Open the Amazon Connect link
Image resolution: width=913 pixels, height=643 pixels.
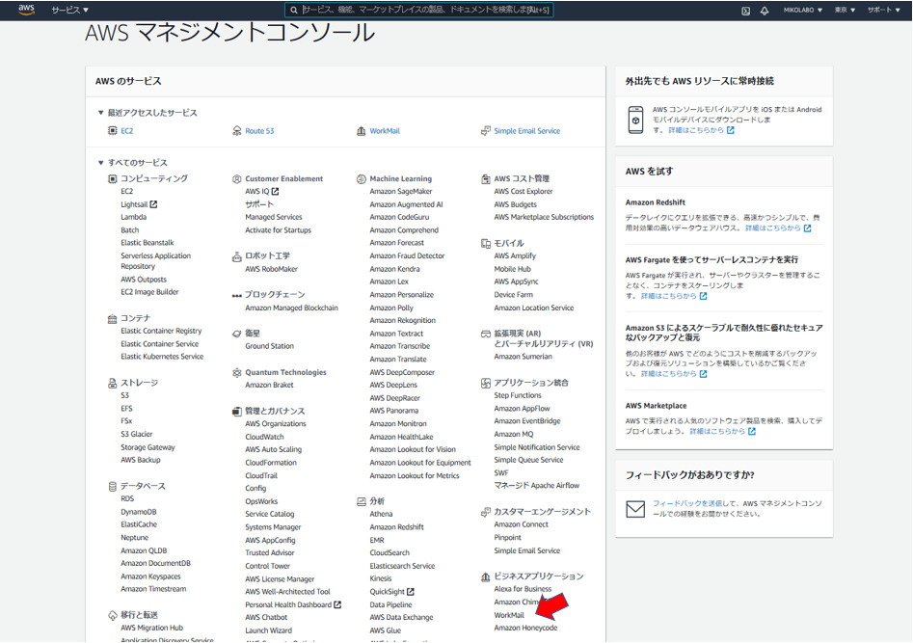522,524
